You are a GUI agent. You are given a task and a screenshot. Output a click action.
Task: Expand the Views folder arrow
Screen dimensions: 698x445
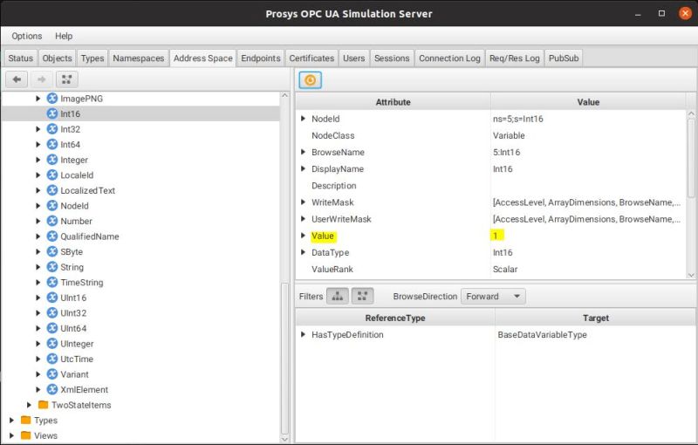12,435
